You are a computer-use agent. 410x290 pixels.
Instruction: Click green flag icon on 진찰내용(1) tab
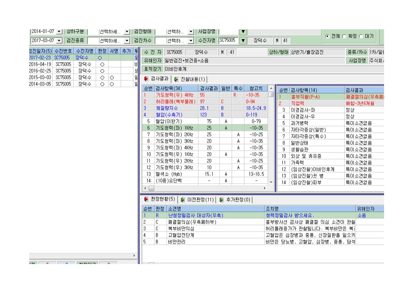(176, 79)
